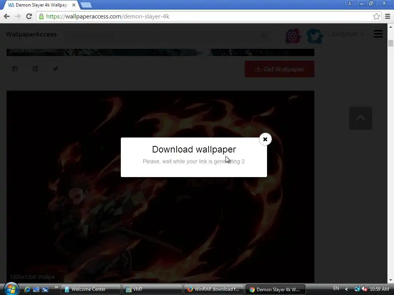Switch to WinRAR download Firefox window

tap(214, 289)
